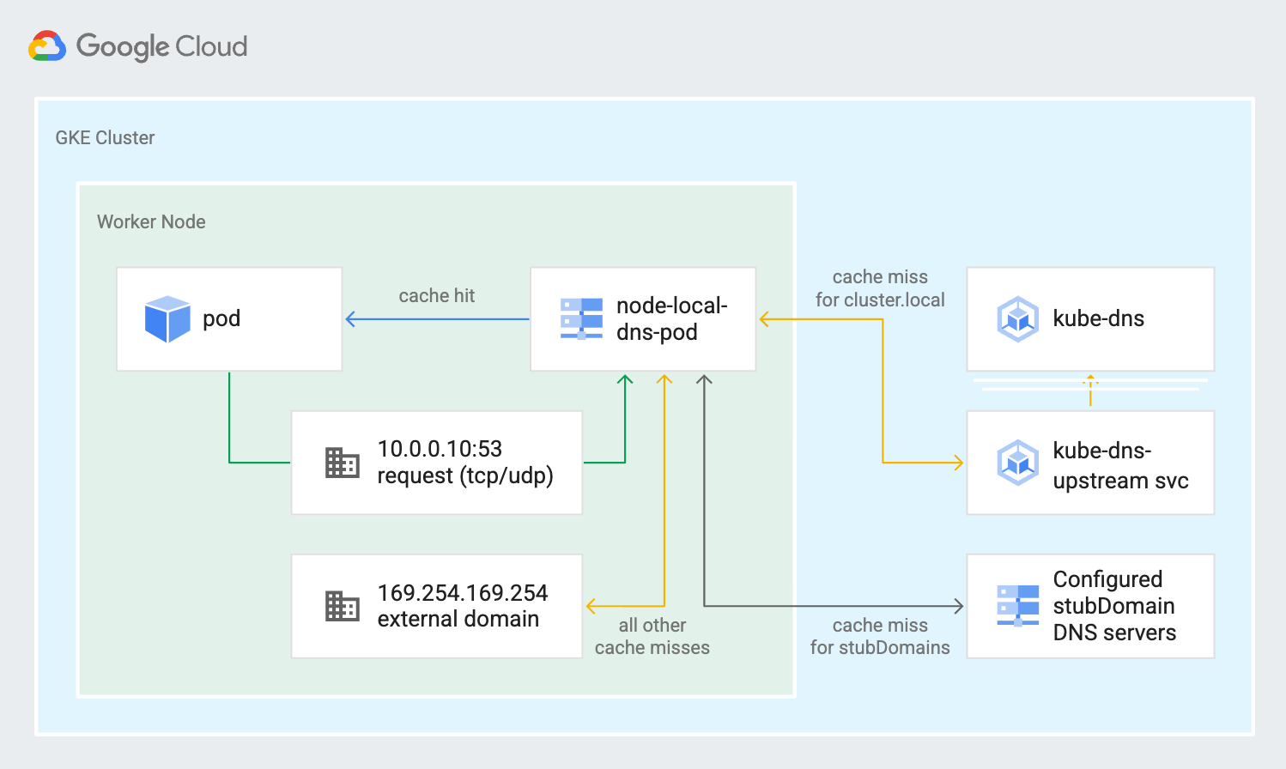
Task: Click the 'pod' label text
Action: tap(221, 320)
